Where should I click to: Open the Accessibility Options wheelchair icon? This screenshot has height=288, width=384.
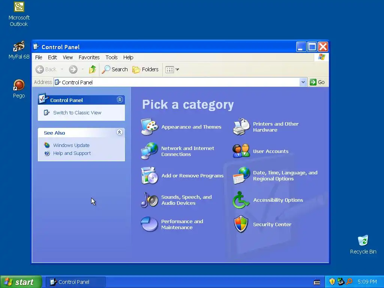241,200
